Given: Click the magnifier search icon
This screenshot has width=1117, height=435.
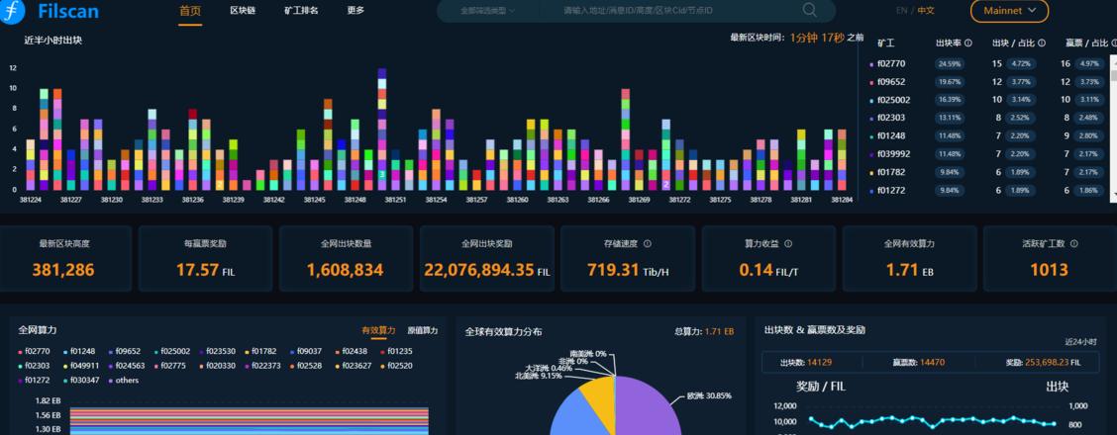Looking at the screenshot, I should tap(809, 10).
